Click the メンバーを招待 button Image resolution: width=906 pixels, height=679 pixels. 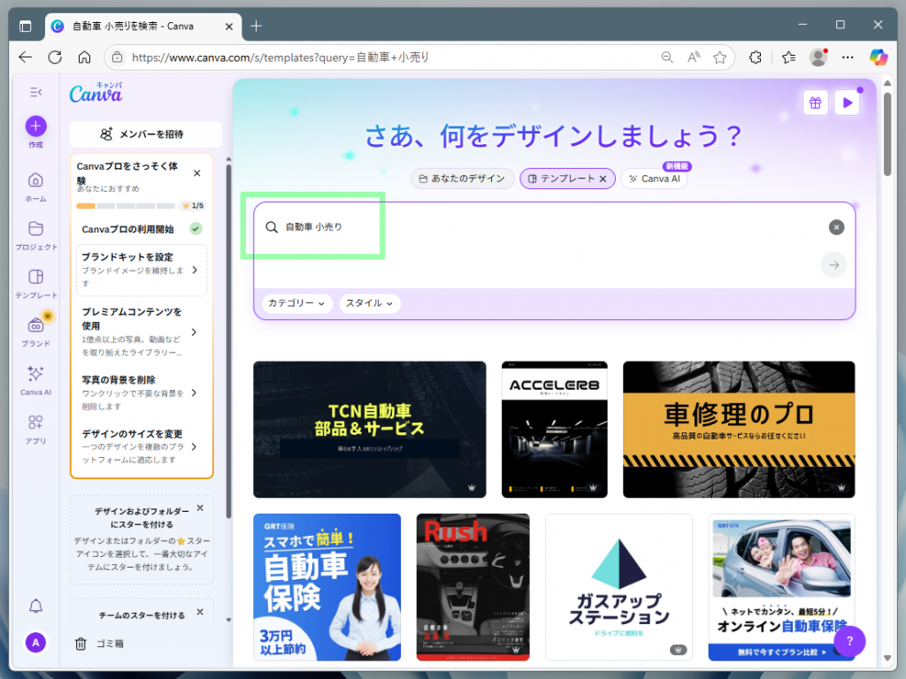click(x=142, y=134)
